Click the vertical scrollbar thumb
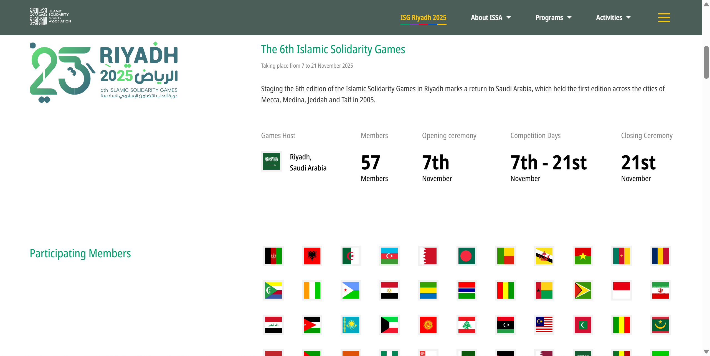This screenshot has height=356, width=710. coord(706,62)
